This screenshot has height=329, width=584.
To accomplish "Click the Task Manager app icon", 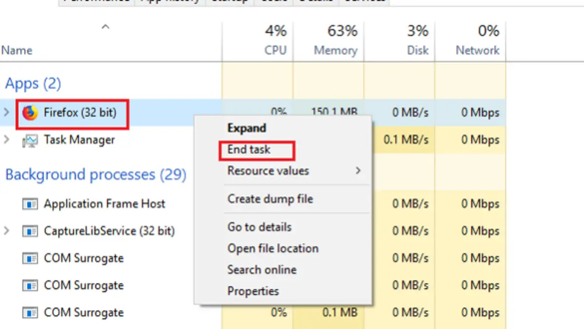I will [30, 140].
